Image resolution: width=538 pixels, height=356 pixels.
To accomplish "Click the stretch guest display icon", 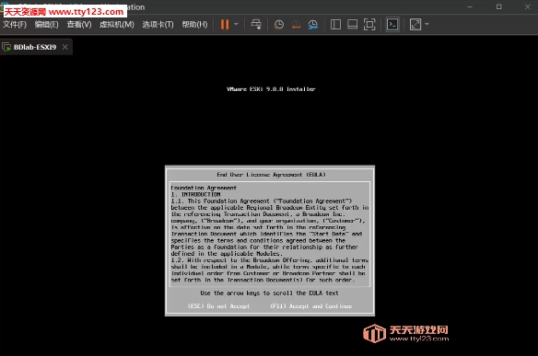I will pyautogui.click(x=415, y=24).
